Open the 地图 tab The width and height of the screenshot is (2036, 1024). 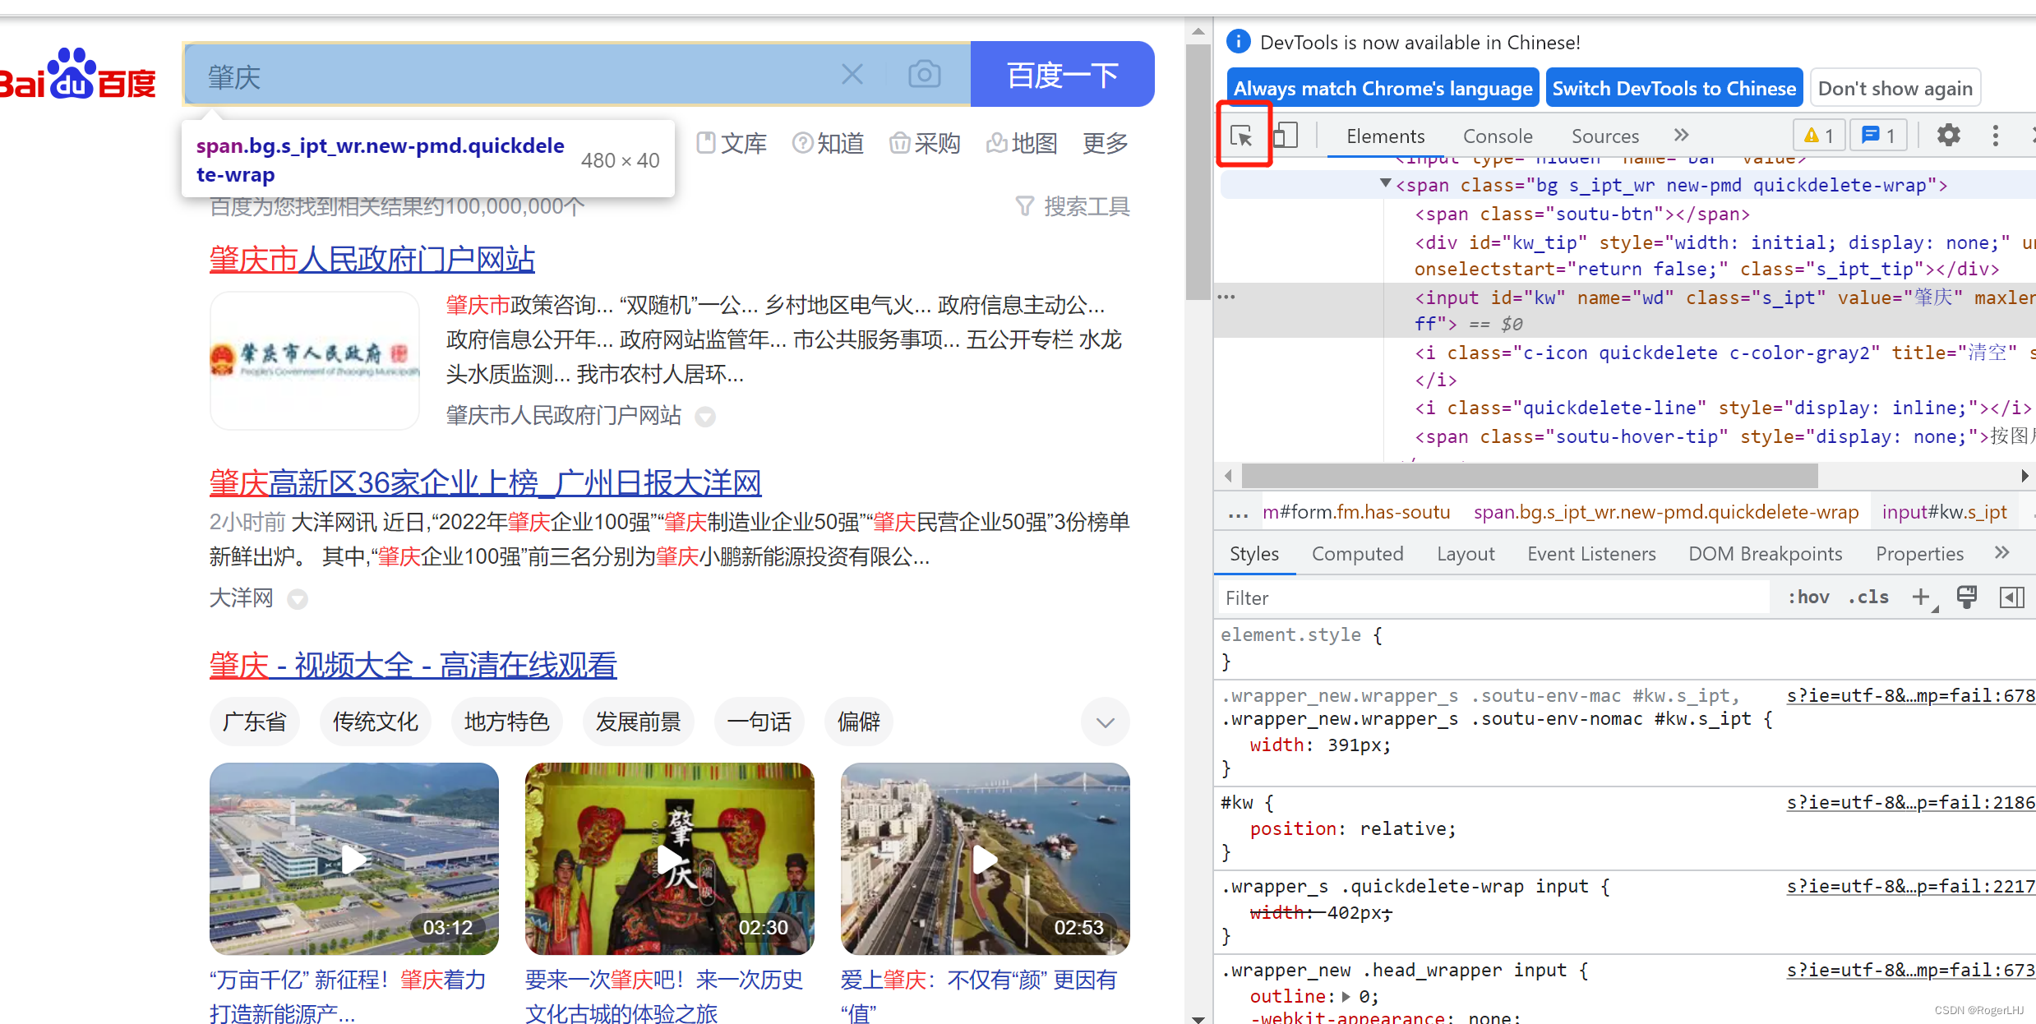pyautogui.click(x=1022, y=143)
